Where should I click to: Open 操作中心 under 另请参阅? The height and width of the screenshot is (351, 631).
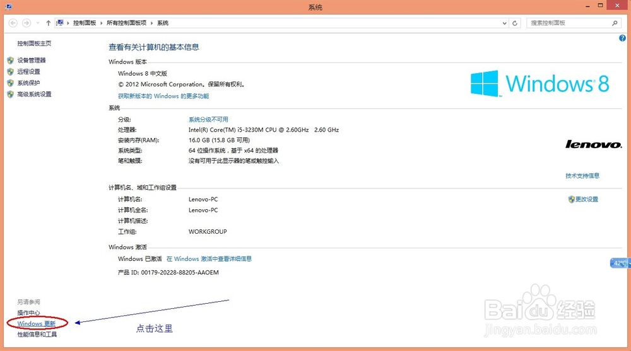pos(28,313)
